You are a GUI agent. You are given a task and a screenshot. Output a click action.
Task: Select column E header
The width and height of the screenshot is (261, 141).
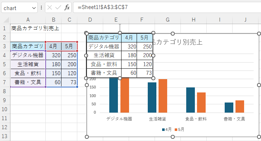click(x=116, y=20)
